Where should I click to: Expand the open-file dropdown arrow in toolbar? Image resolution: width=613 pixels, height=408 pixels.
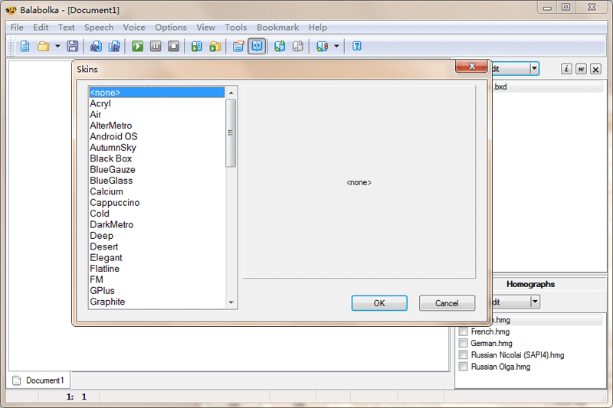point(57,47)
